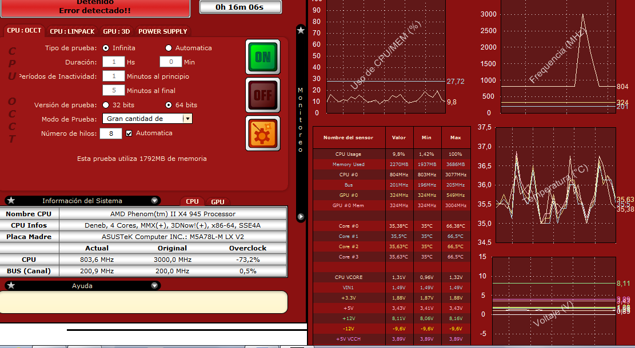Click the Memory Used sensor row label
Screen dimensions: 635x348
pyautogui.click(x=348, y=164)
